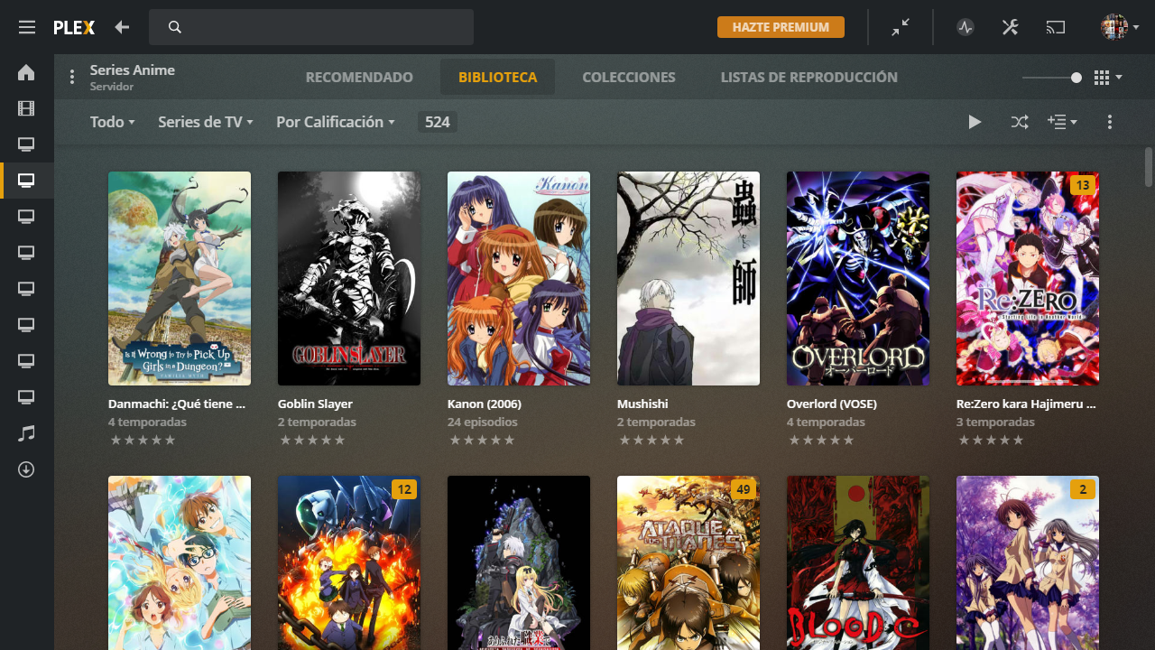The image size is (1155, 650).
Task: Play all items in library
Action: point(975,122)
